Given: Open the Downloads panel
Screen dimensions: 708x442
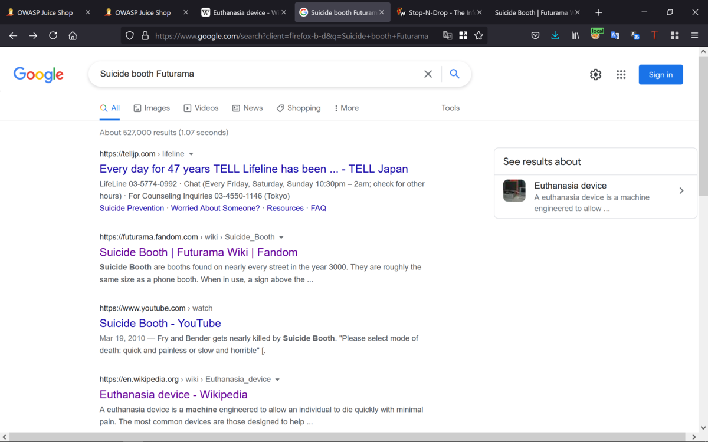Looking at the screenshot, I should 555,36.
